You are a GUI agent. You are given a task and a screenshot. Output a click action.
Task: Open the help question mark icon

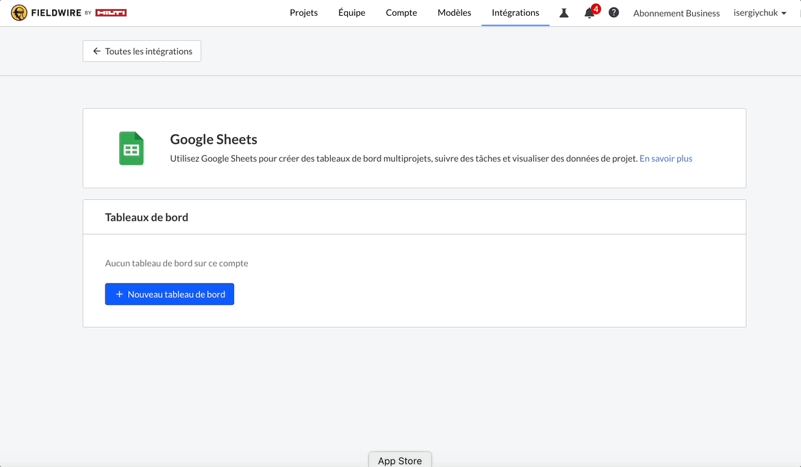(x=613, y=13)
